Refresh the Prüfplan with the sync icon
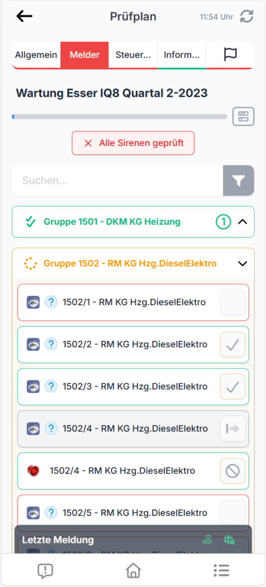Image resolution: width=266 pixels, height=587 pixels. 247,17
